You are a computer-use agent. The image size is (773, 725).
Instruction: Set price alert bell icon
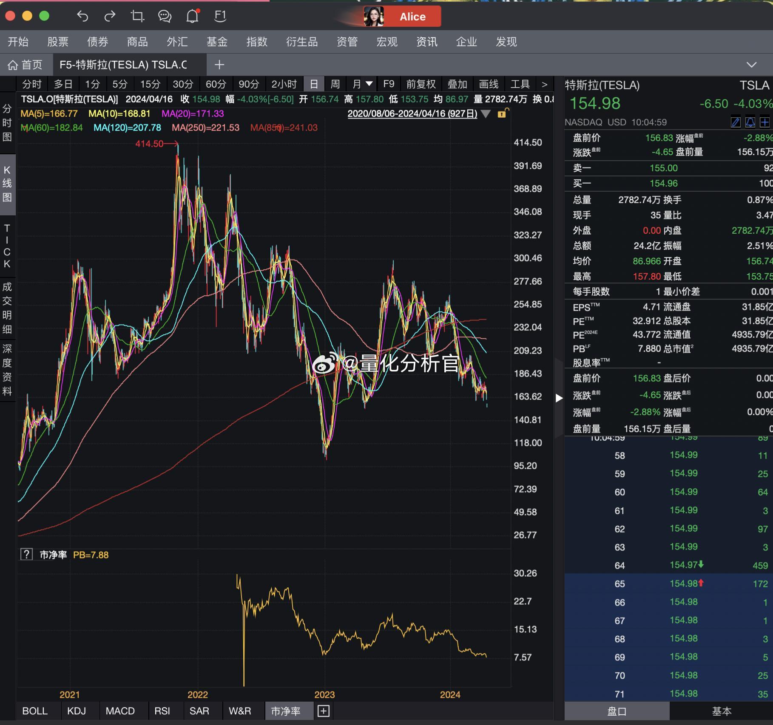tap(750, 122)
